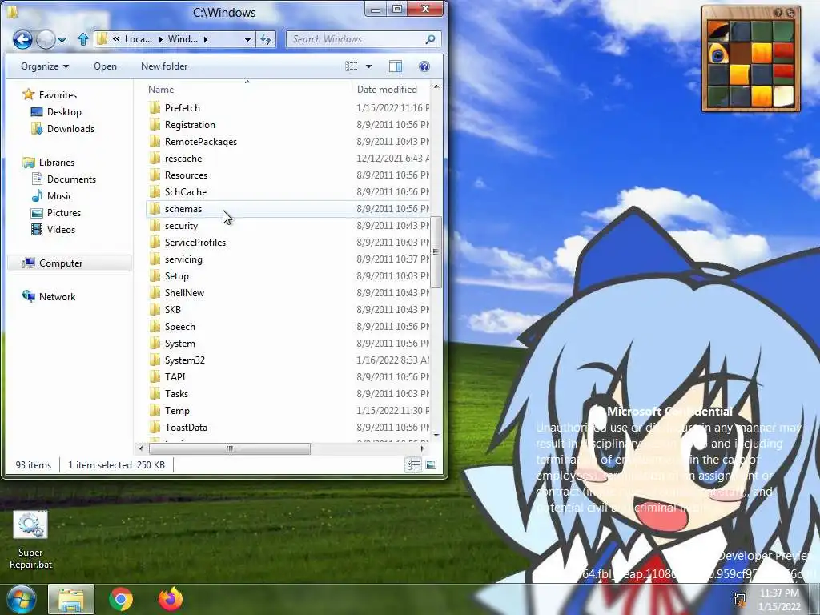
Task: Click the vertical scrollbar thumb
Action: click(436, 252)
